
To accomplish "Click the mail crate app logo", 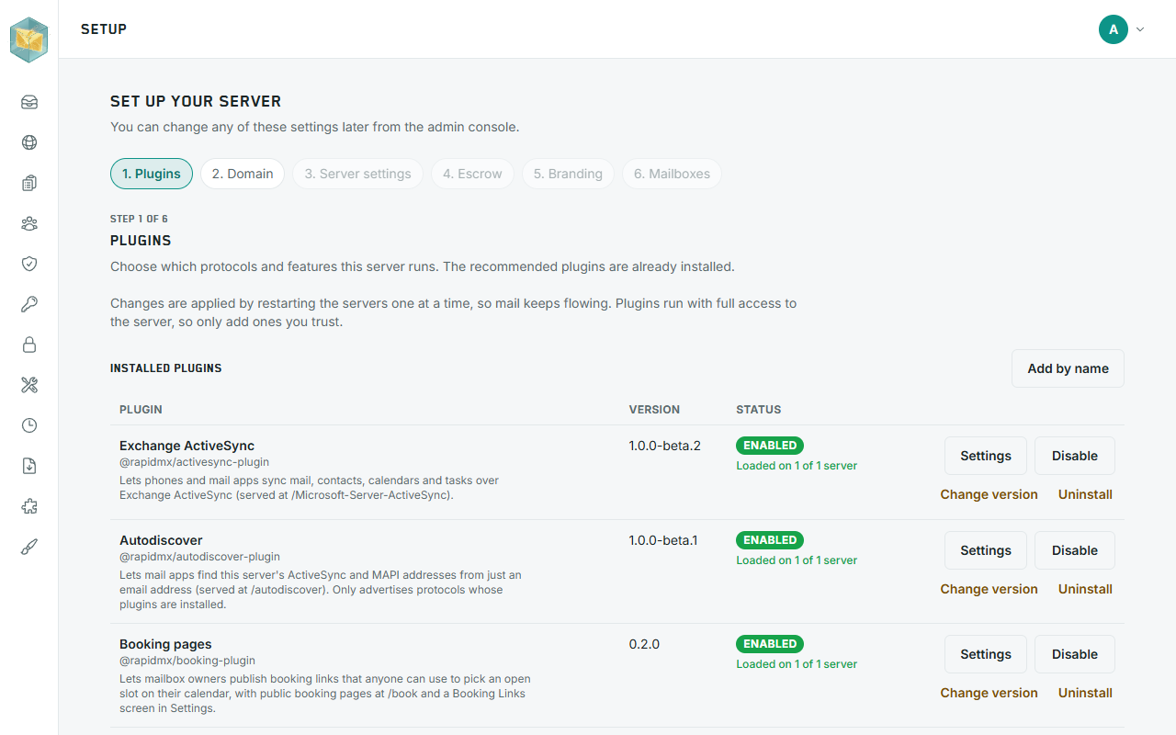I will coord(28,40).
